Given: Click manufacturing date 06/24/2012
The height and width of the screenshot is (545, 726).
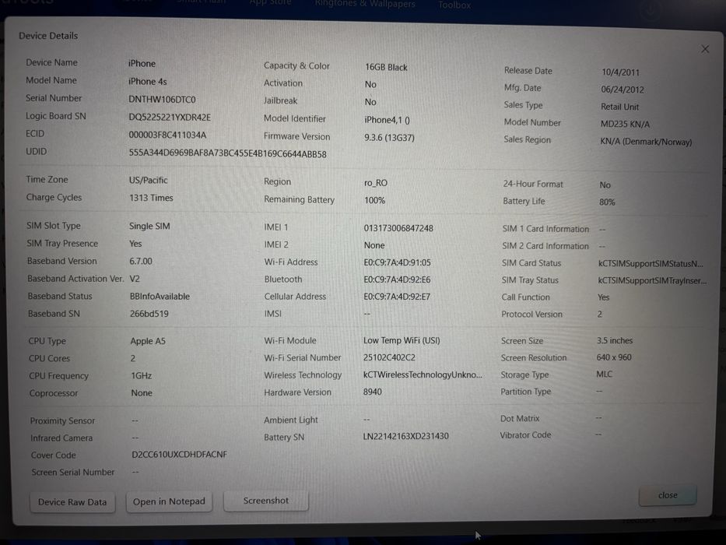Looking at the screenshot, I should [623, 90].
